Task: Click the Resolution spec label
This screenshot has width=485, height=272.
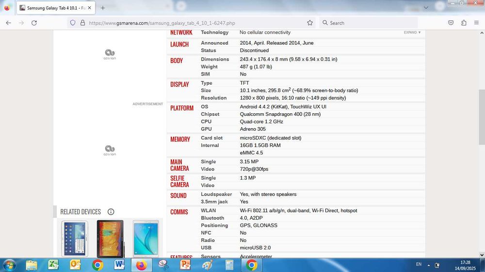Action: [214, 98]
